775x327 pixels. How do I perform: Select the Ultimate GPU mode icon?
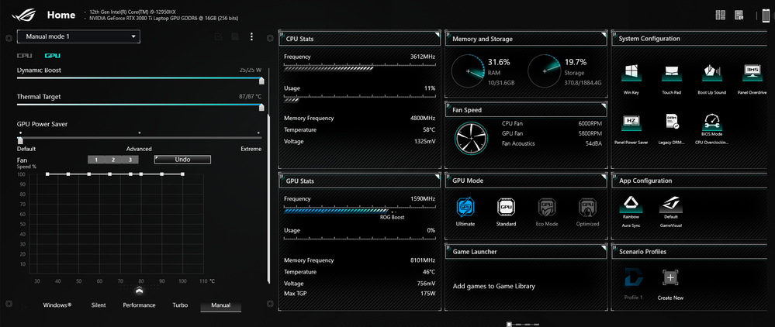465,208
